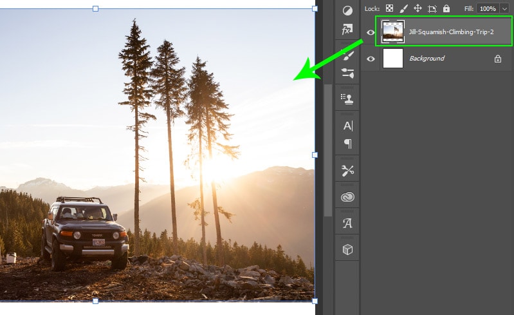Viewport: 514px width, 315px height.
Task: Click the Background layer lock icon
Action: pos(497,59)
